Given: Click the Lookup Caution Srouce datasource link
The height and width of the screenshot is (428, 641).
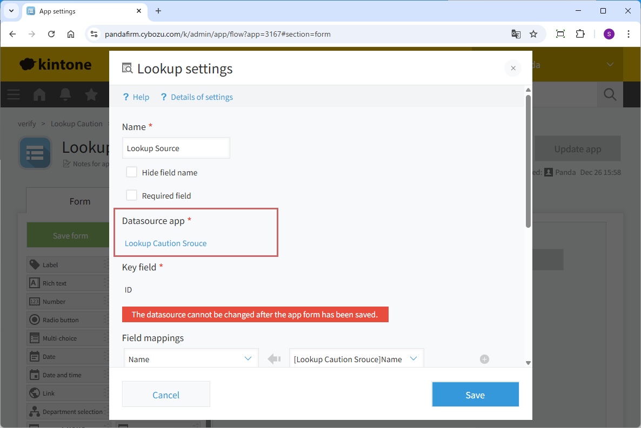Looking at the screenshot, I should point(165,243).
